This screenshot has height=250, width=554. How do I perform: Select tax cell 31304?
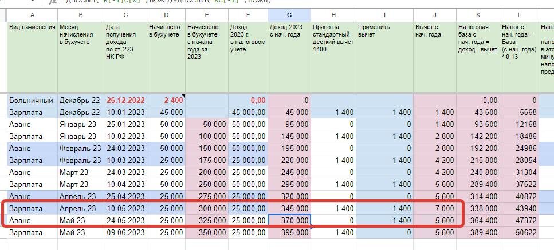click(519, 172)
